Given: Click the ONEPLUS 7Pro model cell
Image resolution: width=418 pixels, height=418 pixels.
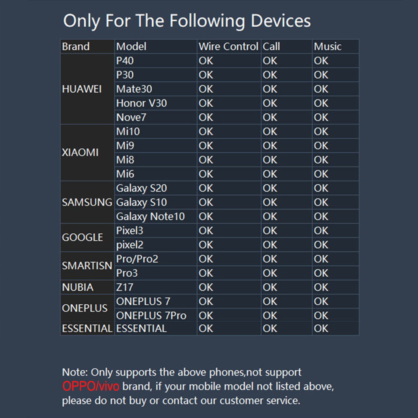Looking at the screenshot, I should coord(155,315).
